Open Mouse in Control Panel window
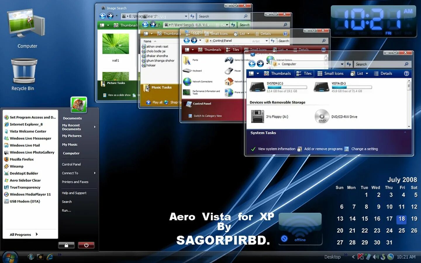This screenshot has width=421, height=263. [229, 71]
